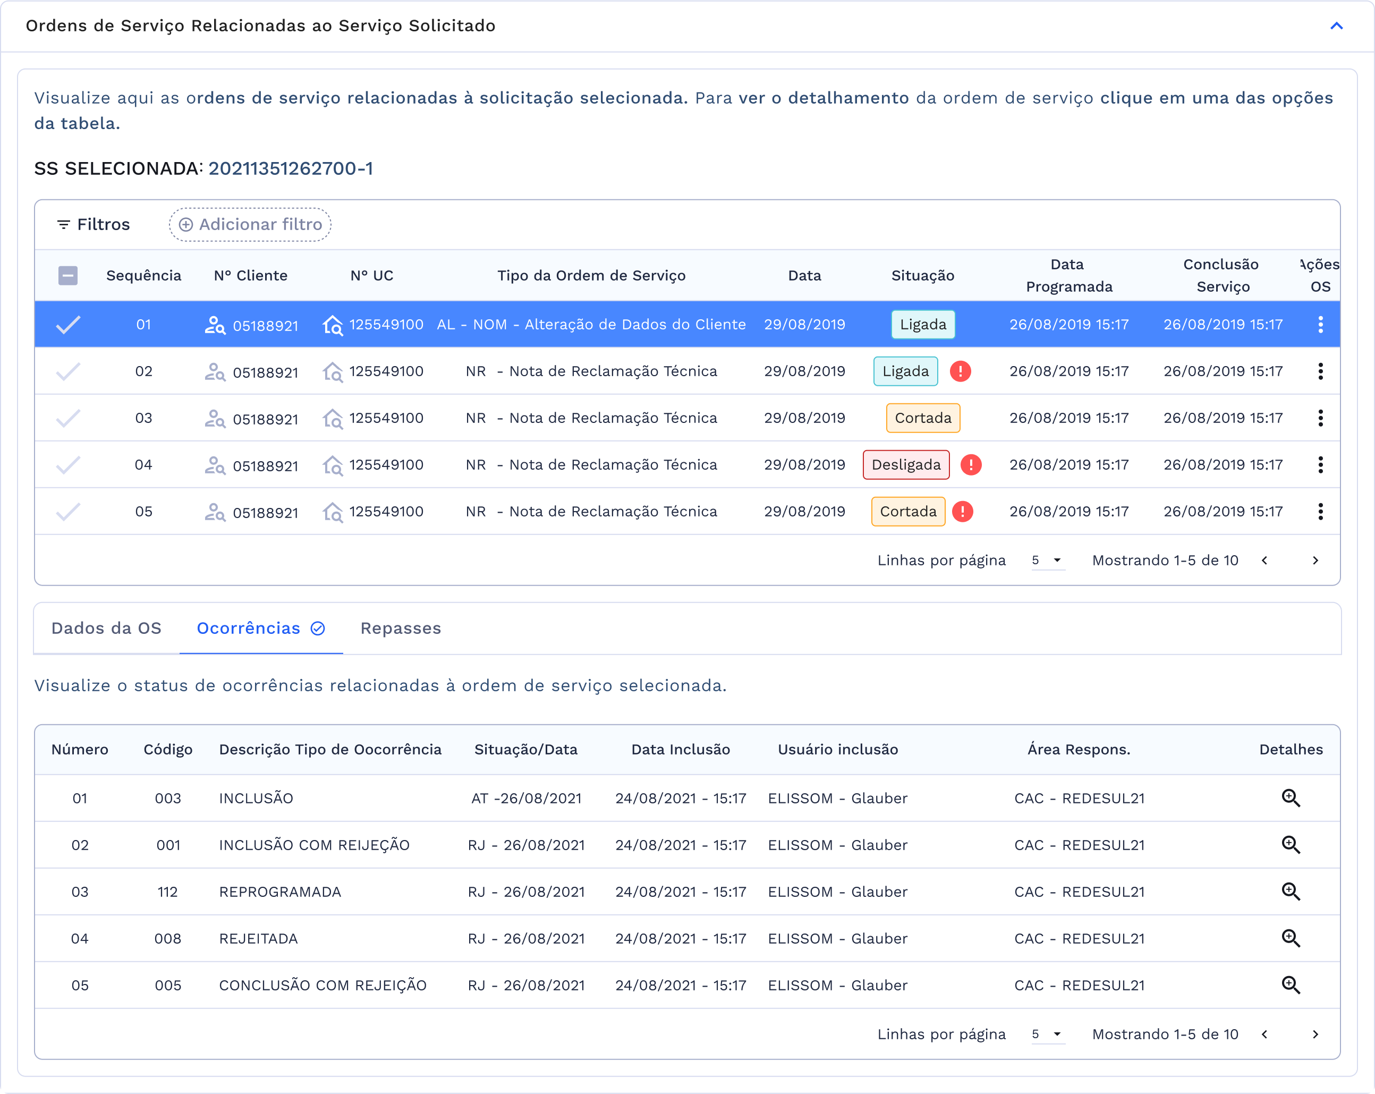The width and height of the screenshot is (1375, 1094).
Task: Check the row for sequence 05
Action: click(x=67, y=512)
